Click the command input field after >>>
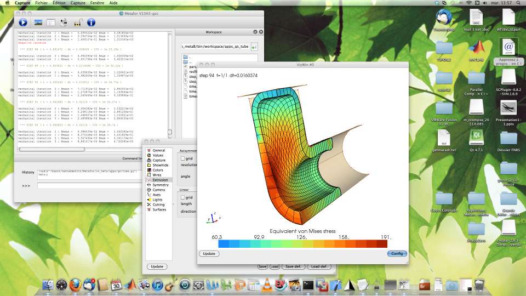This screenshot has height=296, width=526. [89, 185]
